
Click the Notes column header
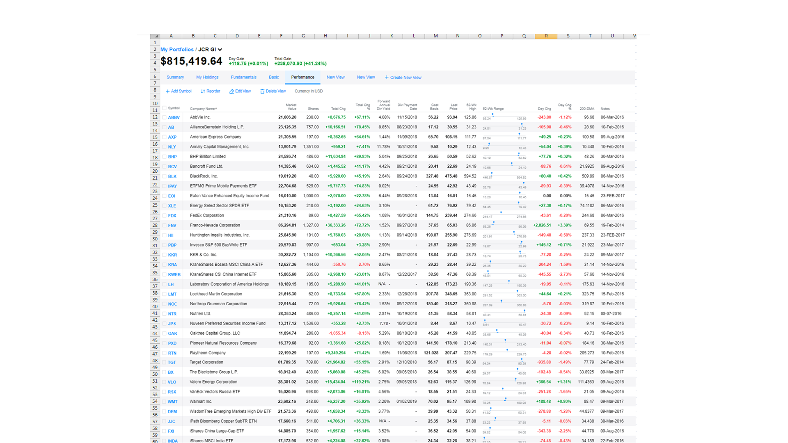click(x=605, y=109)
